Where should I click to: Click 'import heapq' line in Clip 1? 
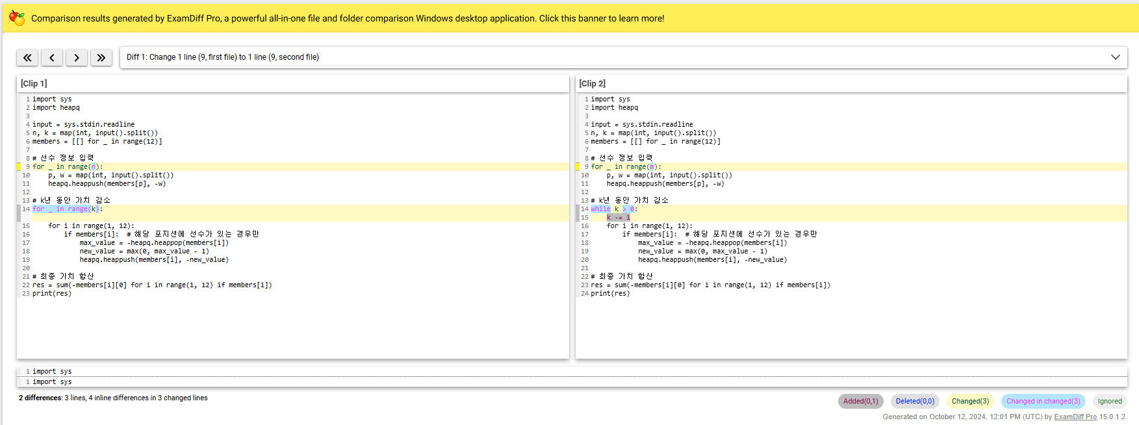56,108
